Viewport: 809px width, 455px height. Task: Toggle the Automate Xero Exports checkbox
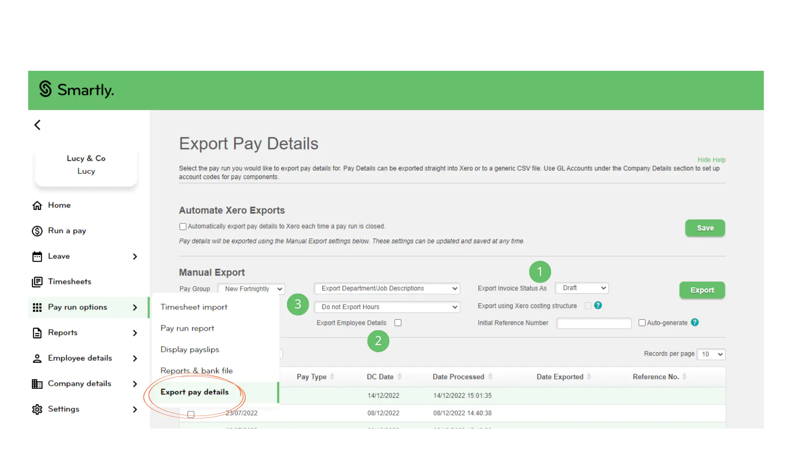pyautogui.click(x=183, y=226)
